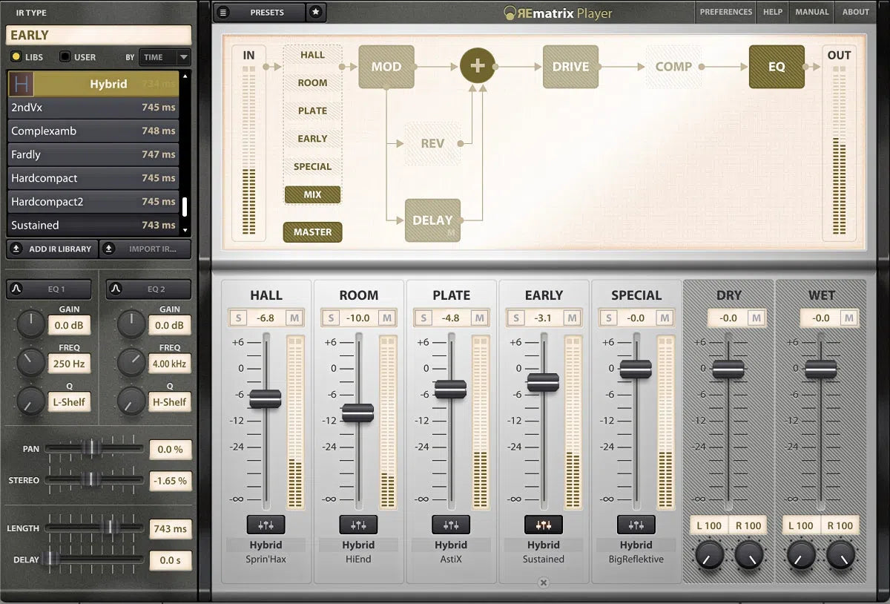Screen dimensions: 890x604
Task: Solo the PLATE channel
Action: click(x=423, y=318)
